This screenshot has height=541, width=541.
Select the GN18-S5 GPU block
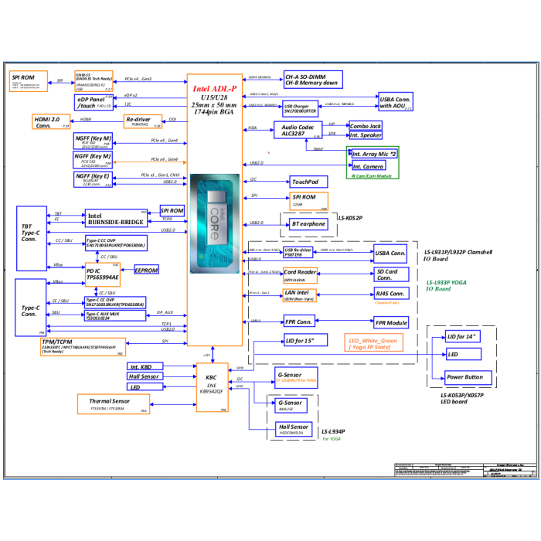94,81
